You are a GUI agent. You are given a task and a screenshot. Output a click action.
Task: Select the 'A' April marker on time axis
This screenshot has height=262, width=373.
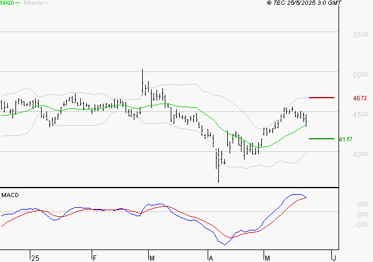click(210, 258)
